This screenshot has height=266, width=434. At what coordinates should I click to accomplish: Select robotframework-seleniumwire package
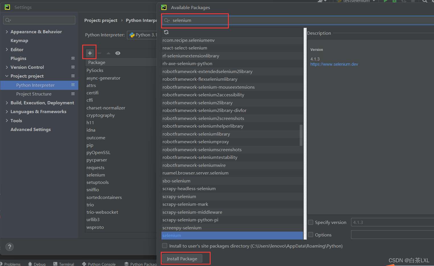[232, 165]
